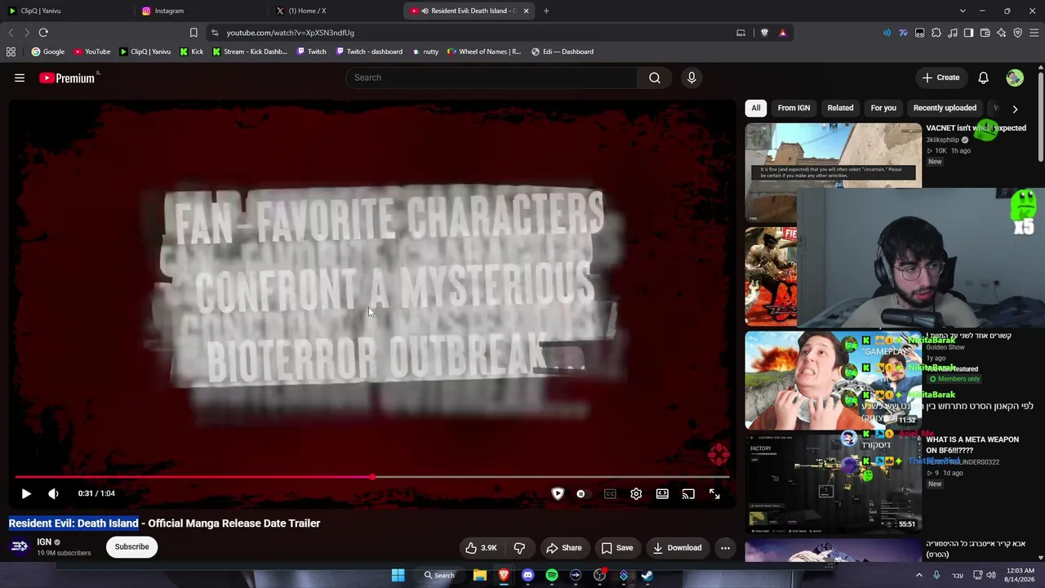Image resolution: width=1045 pixels, height=588 pixels.
Task: Open YouTube notifications bell
Action: pyautogui.click(x=983, y=78)
